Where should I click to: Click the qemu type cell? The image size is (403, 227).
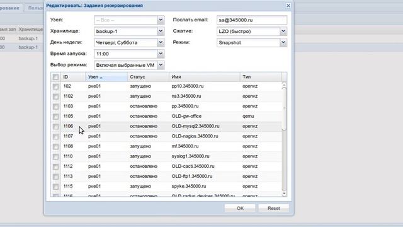point(248,116)
